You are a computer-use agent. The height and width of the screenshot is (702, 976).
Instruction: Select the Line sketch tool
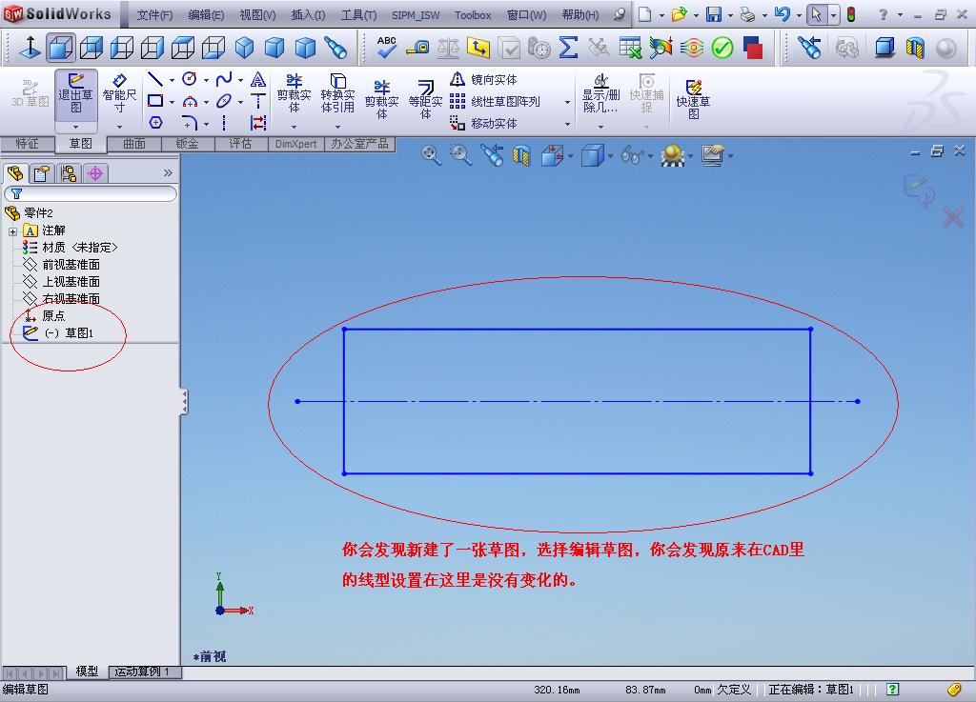click(155, 79)
